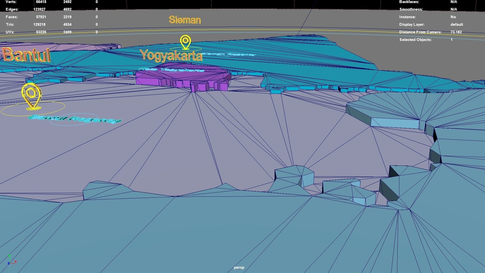Click the tris count 129218
Viewport: 485px width, 273px height.
pos(39,25)
